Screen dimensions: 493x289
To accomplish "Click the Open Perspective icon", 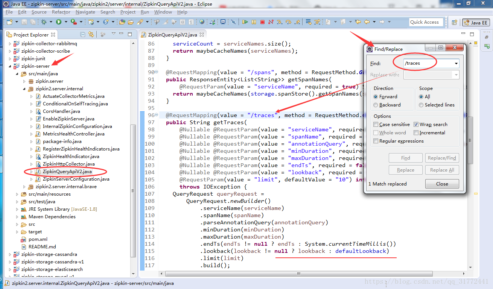I will (x=454, y=23).
